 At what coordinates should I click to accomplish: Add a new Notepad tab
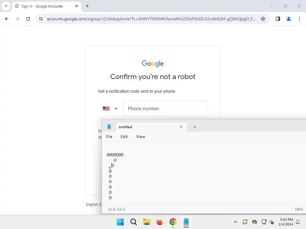pyautogui.click(x=195, y=127)
